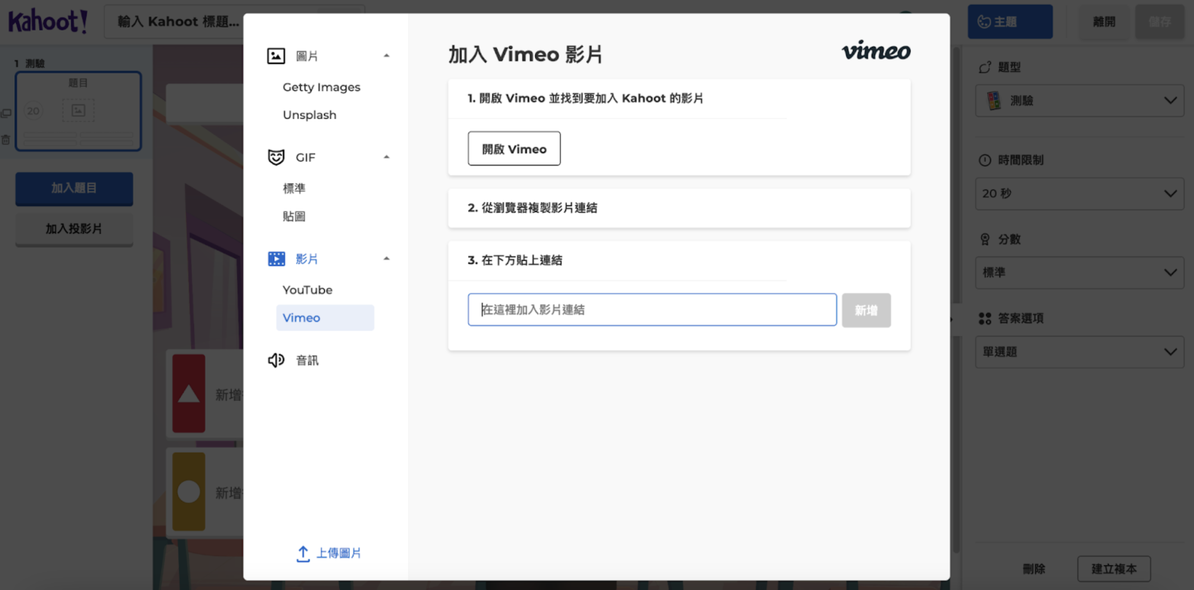Click the points medal icon
The image size is (1194, 590).
coord(984,239)
